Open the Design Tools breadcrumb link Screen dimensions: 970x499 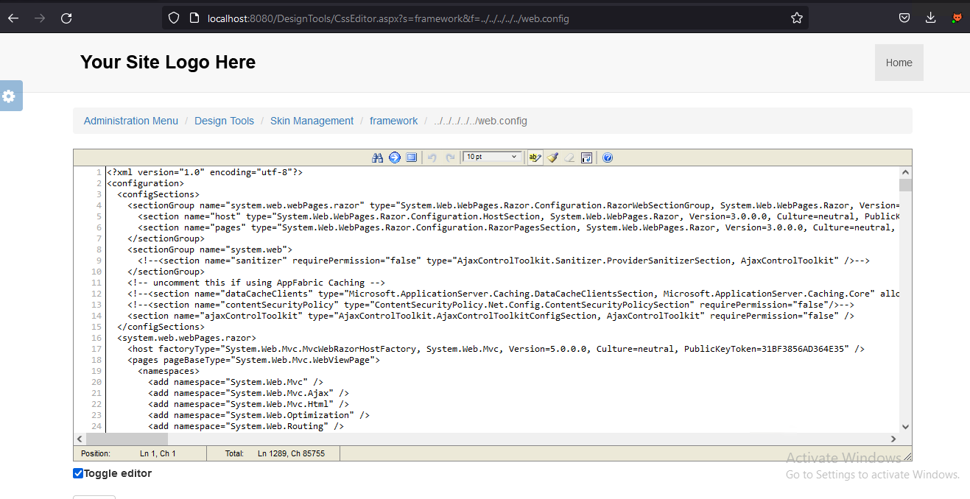pos(224,121)
